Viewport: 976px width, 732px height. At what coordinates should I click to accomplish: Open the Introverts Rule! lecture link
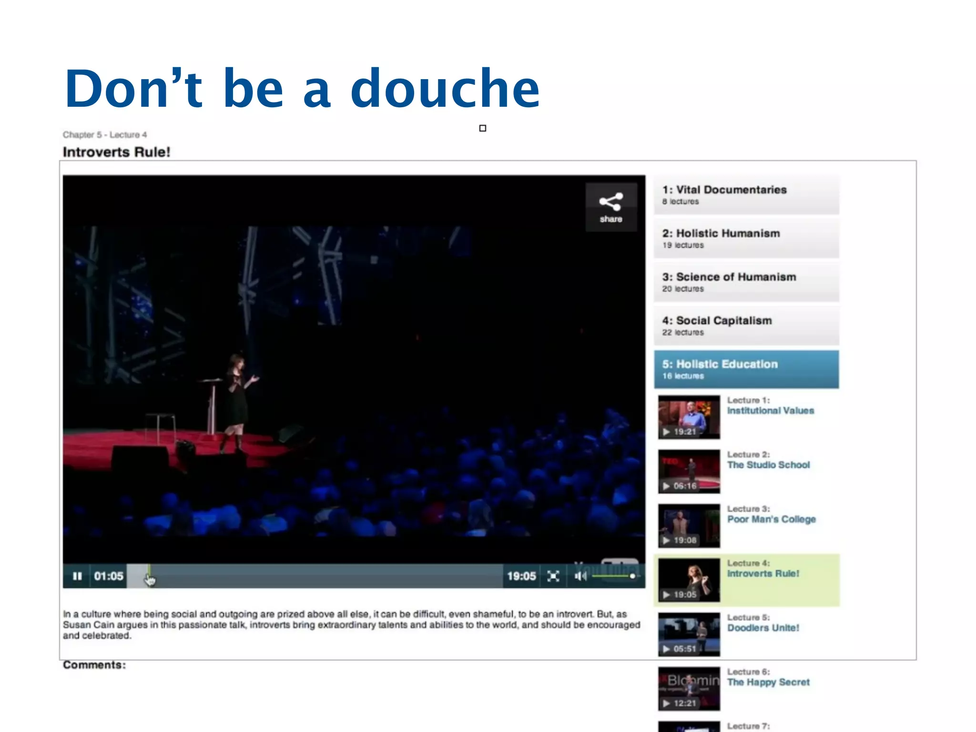(763, 573)
